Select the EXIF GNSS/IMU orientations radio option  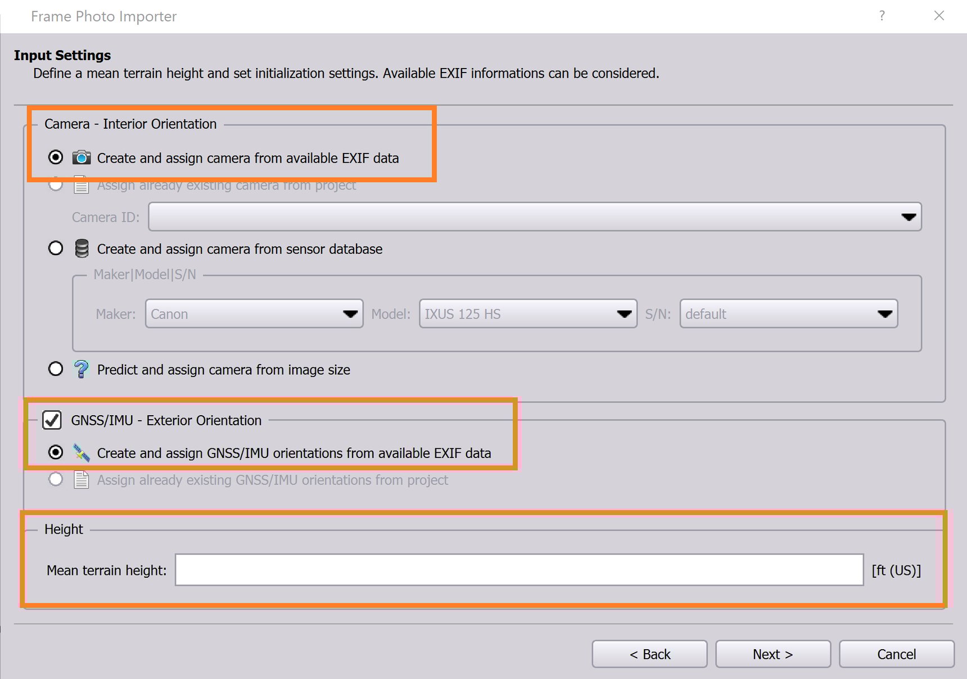pyautogui.click(x=56, y=453)
